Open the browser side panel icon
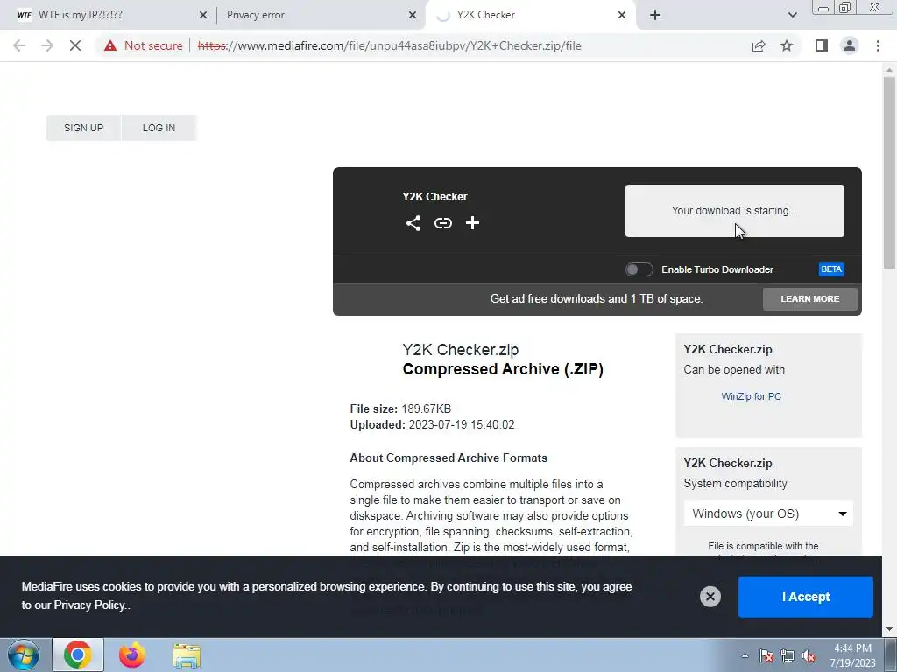897x672 pixels. (x=822, y=45)
